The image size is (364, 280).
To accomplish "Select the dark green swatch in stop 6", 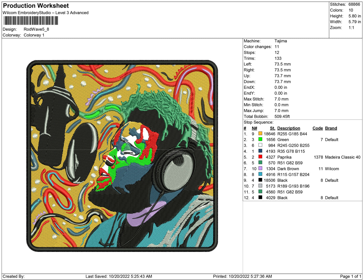I will point(260,162).
